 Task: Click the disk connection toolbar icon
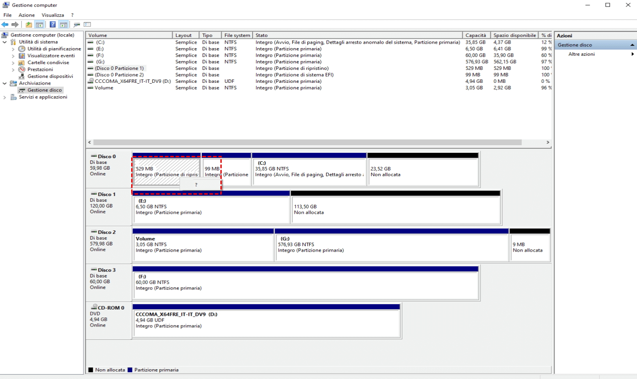coord(77,24)
